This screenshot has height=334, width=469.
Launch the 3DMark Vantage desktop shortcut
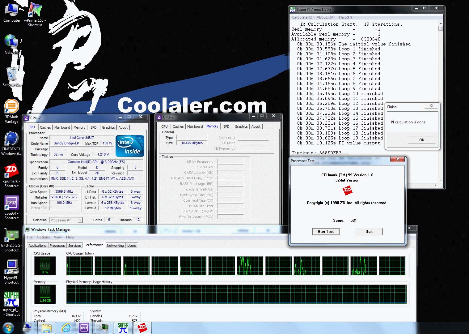[x=11, y=111]
